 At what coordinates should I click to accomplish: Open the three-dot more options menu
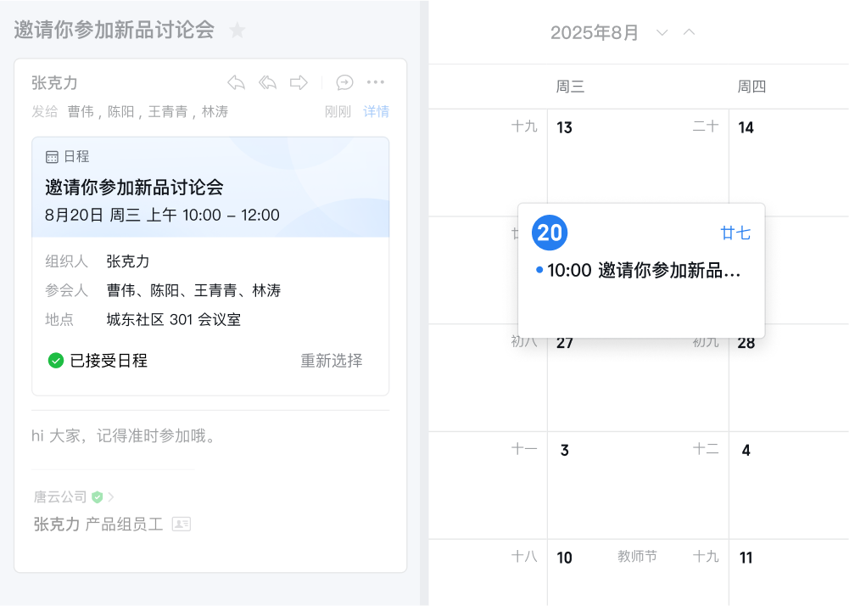[x=376, y=82]
